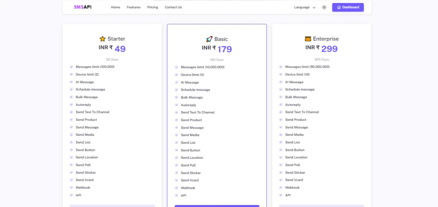Click checkmark beside Starter Device limit (2)
The width and height of the screenshot is (438, 207).
[x=71, y=75]
